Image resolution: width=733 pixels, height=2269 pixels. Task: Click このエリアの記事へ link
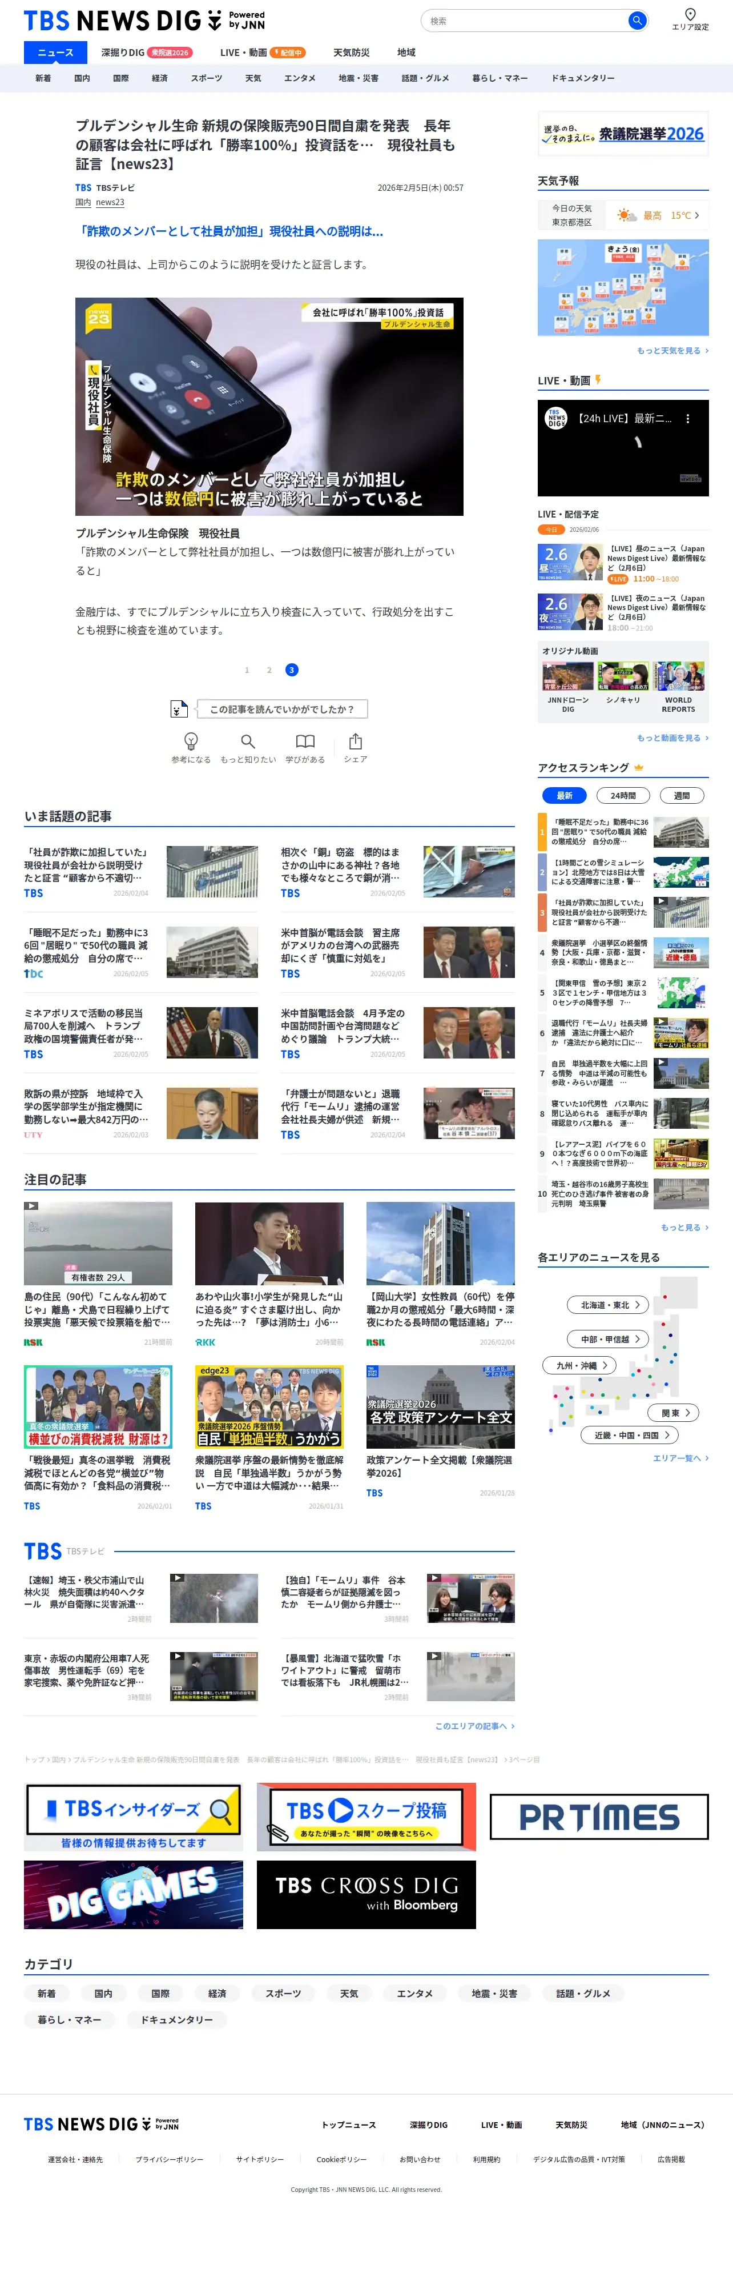[475, 1726]
